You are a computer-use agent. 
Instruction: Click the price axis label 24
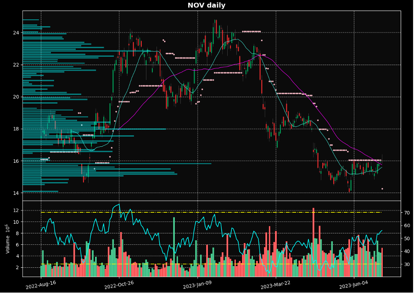point(17,33)
